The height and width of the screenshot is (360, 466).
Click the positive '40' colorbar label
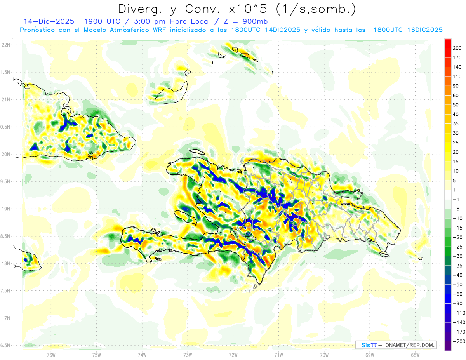tap(456, 114)
